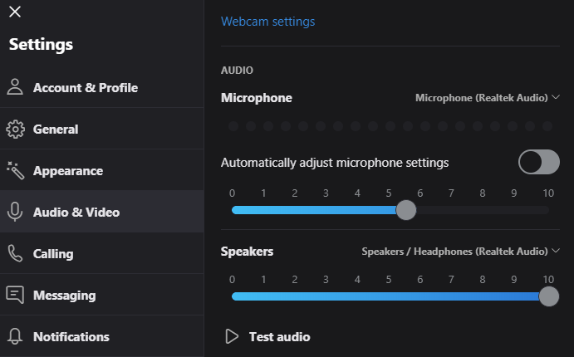The image size is (574, 357).
Task: Click the chevron next to Speakers / Headphones
Action: click(x=556, y=251)
